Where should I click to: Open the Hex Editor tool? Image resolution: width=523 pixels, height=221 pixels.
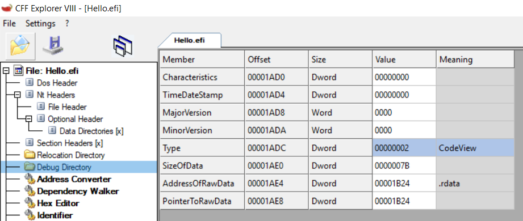click(x=58, y=203)
